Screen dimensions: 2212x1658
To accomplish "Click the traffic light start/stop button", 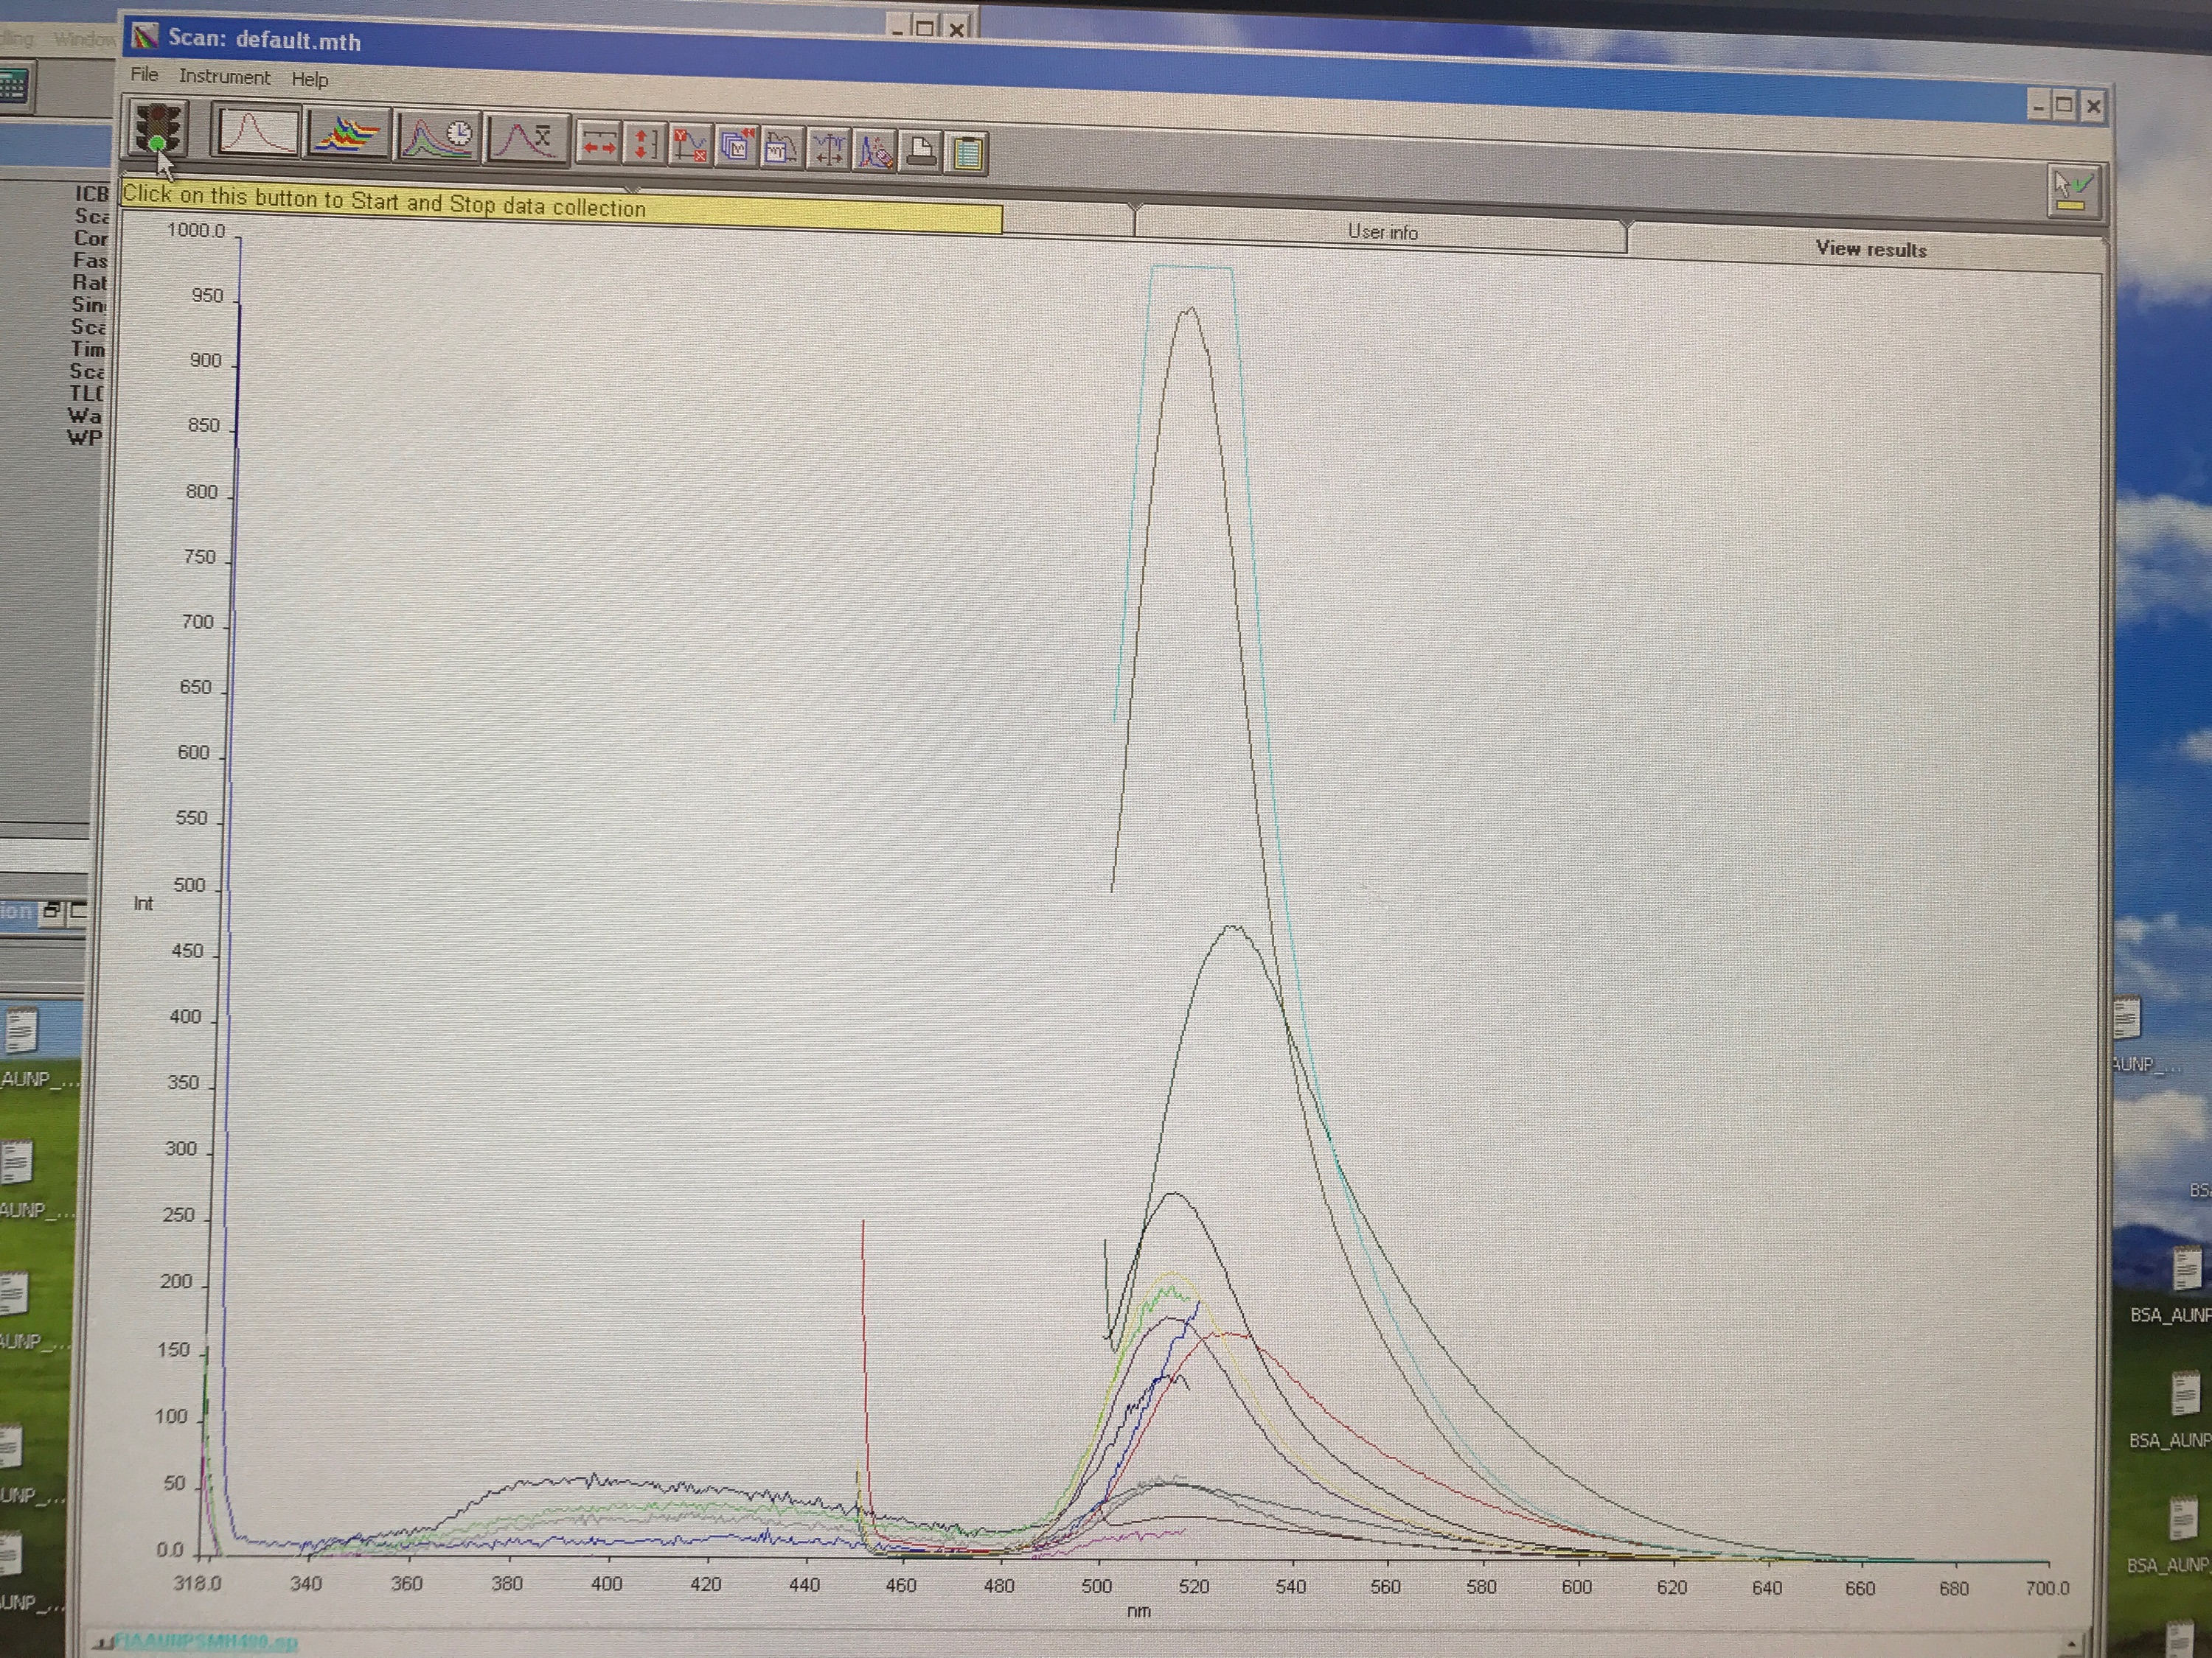I will pyautogui.click(x=158, y=130).
